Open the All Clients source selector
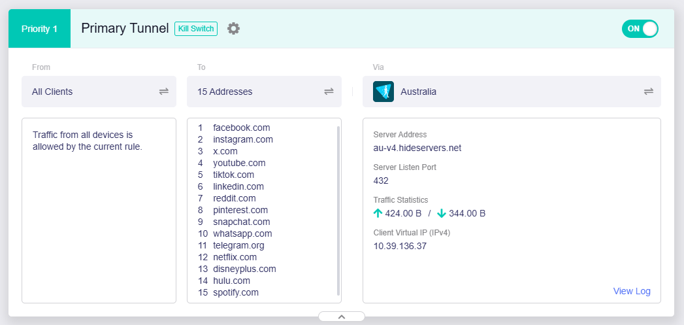Screen dimensions: 684x325 (x=91, y=92)
